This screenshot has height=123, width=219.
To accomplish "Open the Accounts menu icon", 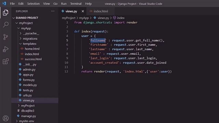I will (5, 118).
